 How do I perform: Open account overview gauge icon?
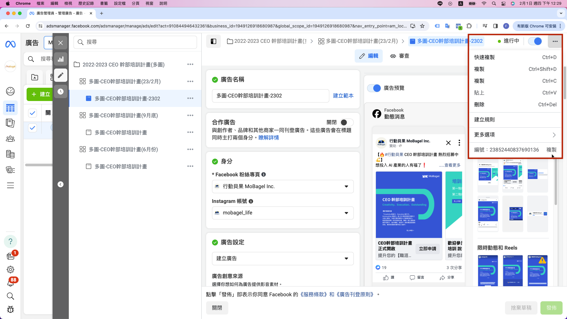pos(10,91)
